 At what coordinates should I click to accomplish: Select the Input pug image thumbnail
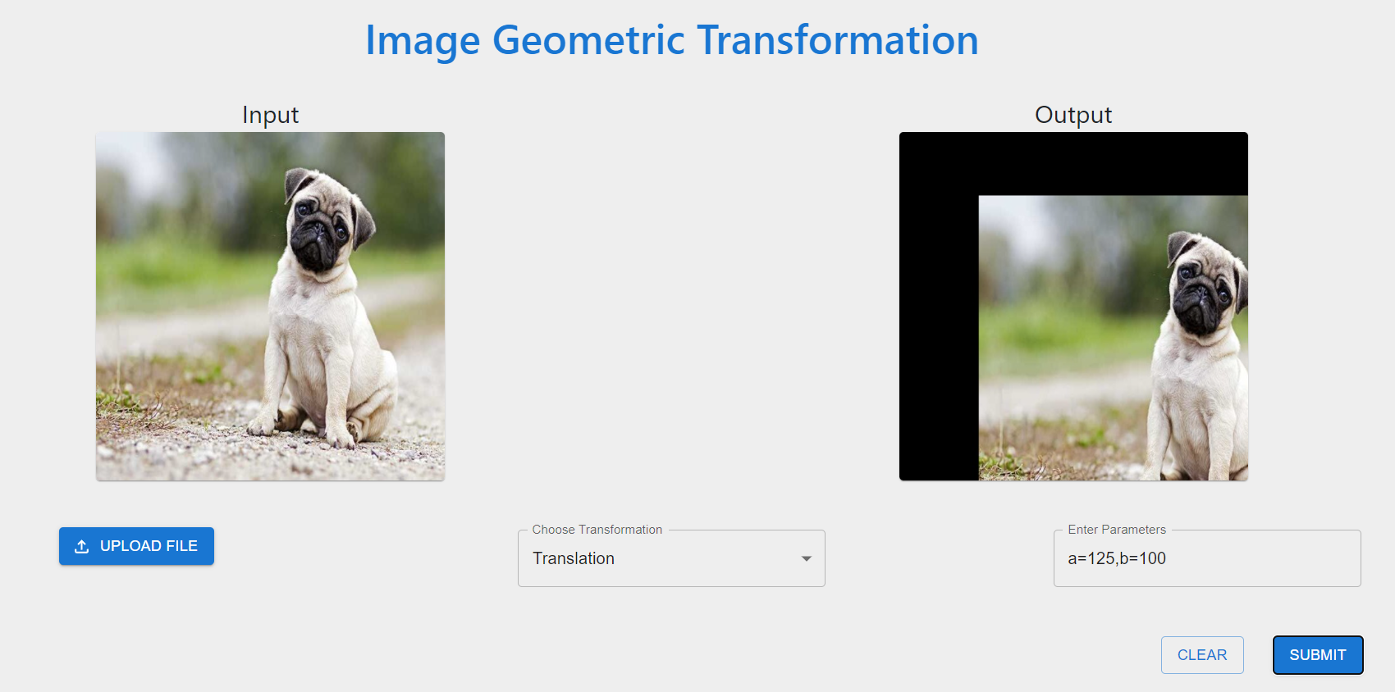[270, 307]
